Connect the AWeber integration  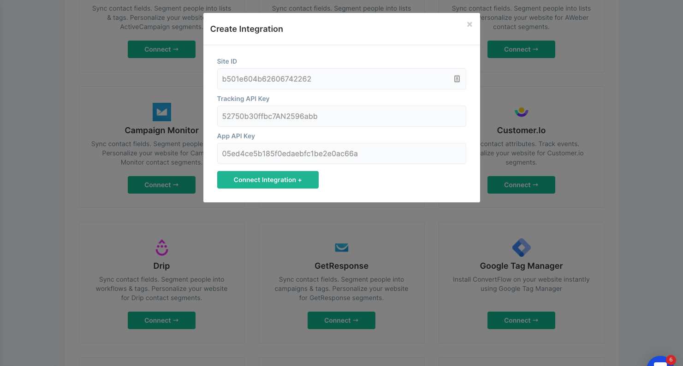point(521,49)
